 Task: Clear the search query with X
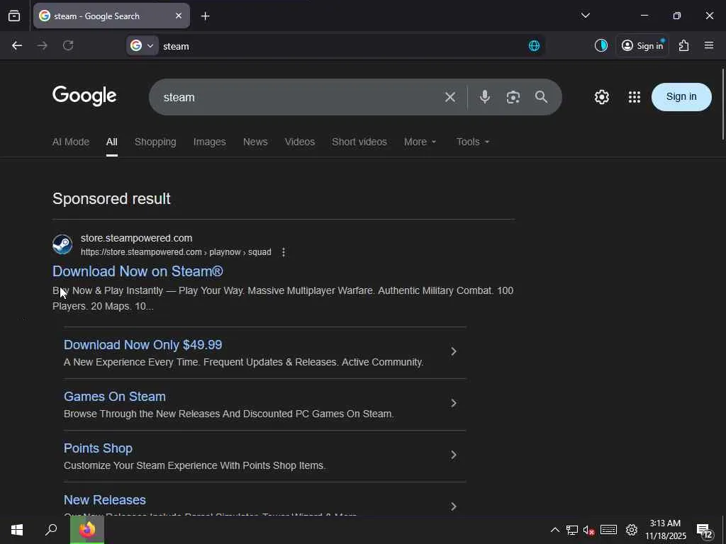[x=450, y=97]
